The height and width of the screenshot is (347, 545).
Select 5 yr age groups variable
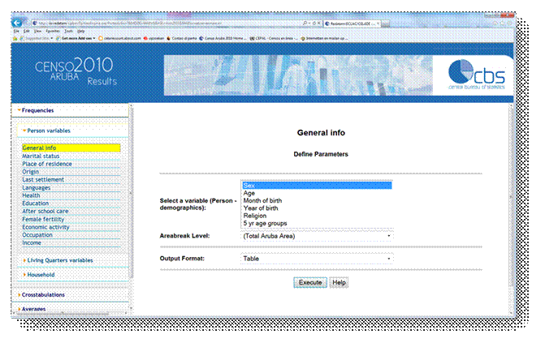coord(266,223)
